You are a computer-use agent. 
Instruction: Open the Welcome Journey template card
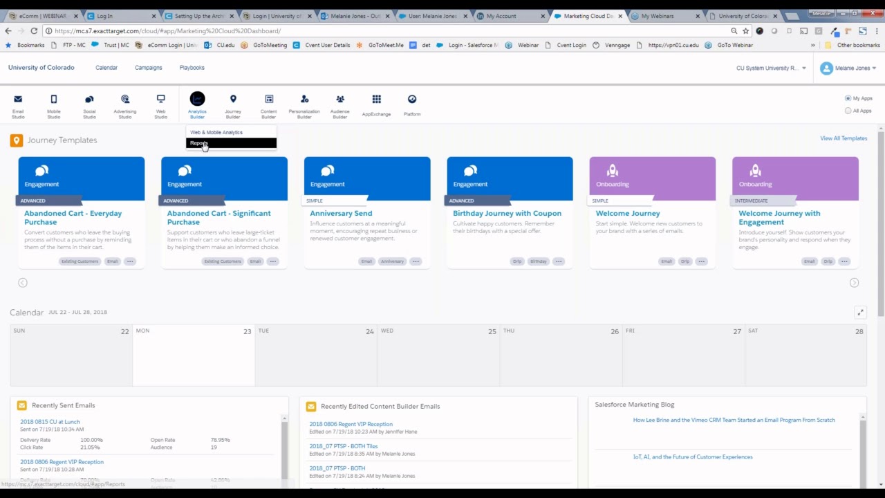point(653,212)
